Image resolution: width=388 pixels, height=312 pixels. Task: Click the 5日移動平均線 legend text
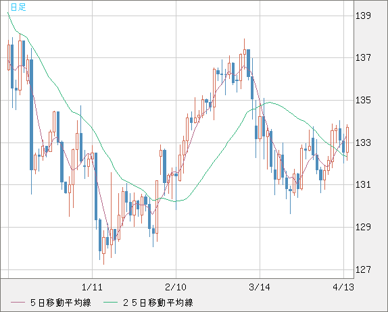click(61, 303)
